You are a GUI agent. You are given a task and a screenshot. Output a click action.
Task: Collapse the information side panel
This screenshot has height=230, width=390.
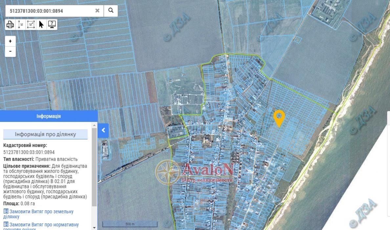[x=103, y=130]
